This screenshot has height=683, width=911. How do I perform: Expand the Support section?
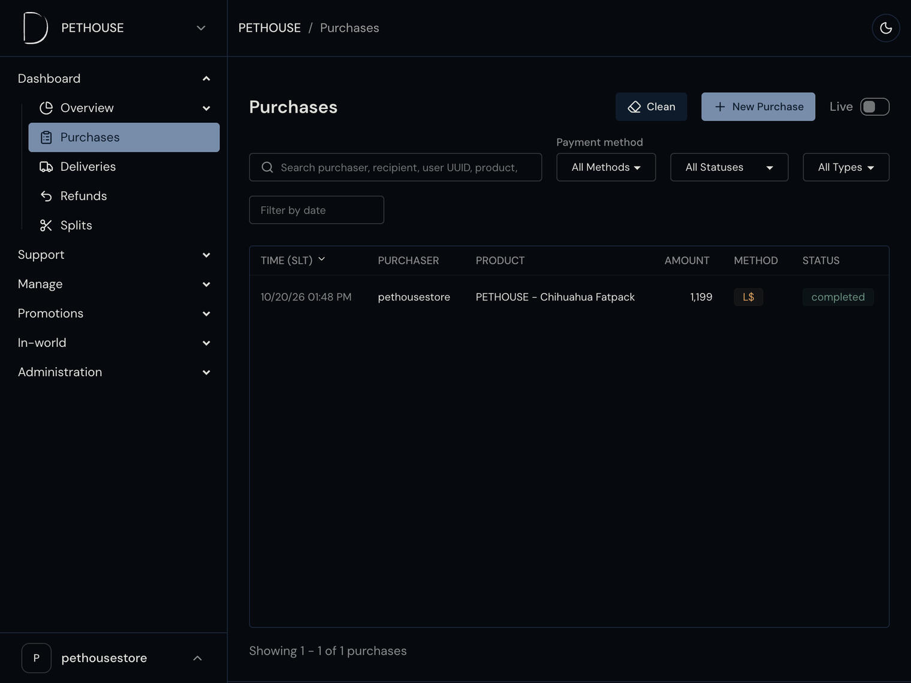coord(206,255)
